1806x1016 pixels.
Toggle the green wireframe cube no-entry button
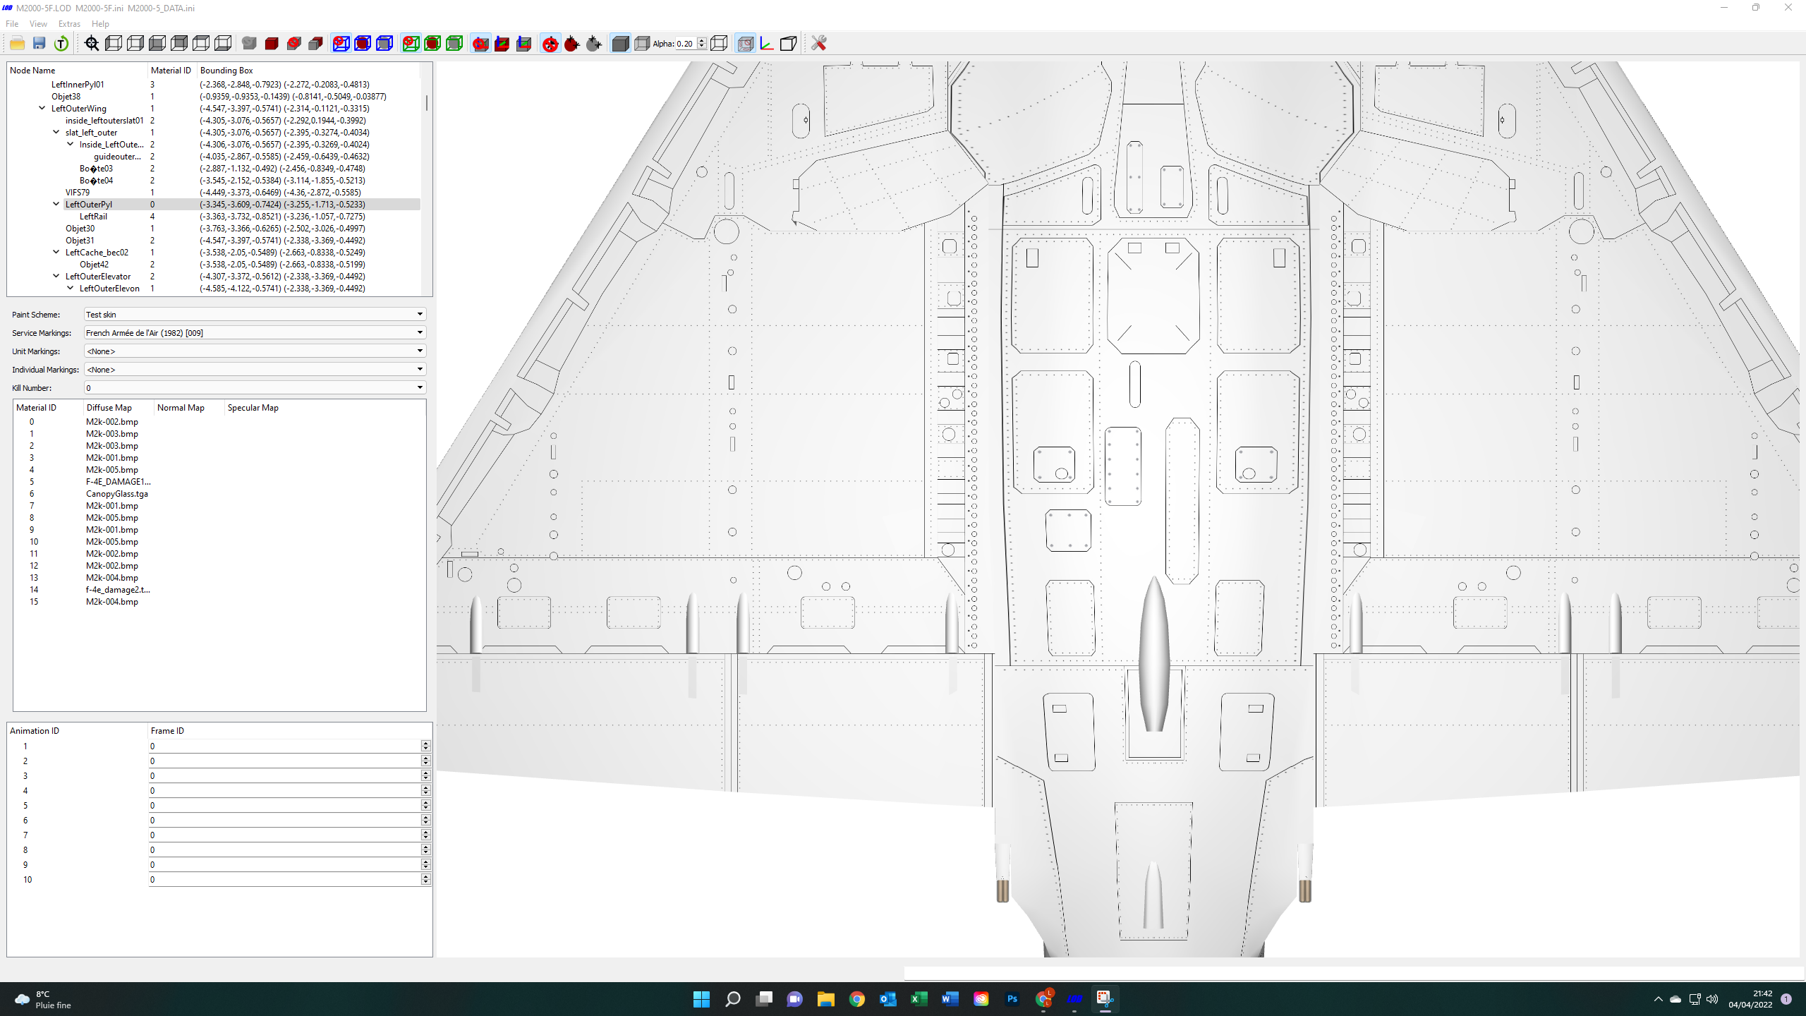click(x=411, y=44)
